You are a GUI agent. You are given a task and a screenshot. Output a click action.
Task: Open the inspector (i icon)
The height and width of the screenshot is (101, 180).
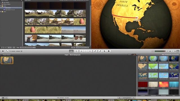109,51
